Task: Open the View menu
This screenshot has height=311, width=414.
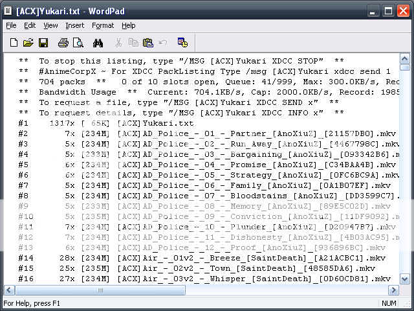Action: pos(50,26)
